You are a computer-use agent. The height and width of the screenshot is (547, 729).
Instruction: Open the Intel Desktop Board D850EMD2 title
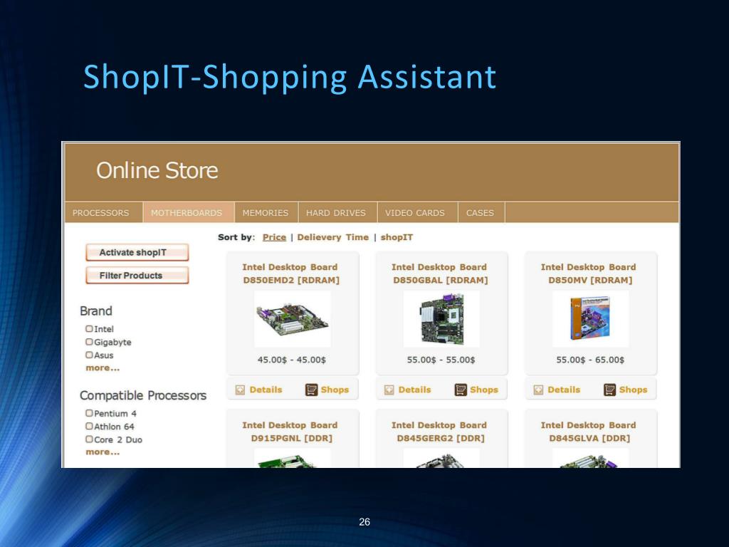click(291, 273)
